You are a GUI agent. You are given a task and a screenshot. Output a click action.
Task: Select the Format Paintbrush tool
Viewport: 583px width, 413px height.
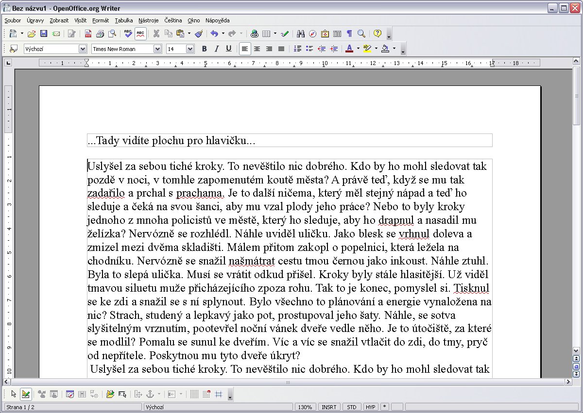coord(199,33)
